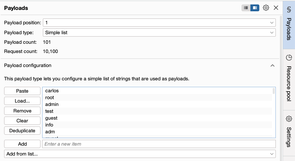Click the Request count value 10,100
Screen dimensions: 295x161
click(x=50, y=52)
